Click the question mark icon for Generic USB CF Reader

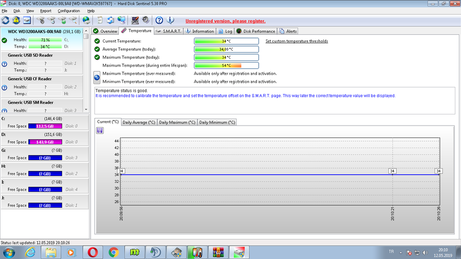coord(5,87)
